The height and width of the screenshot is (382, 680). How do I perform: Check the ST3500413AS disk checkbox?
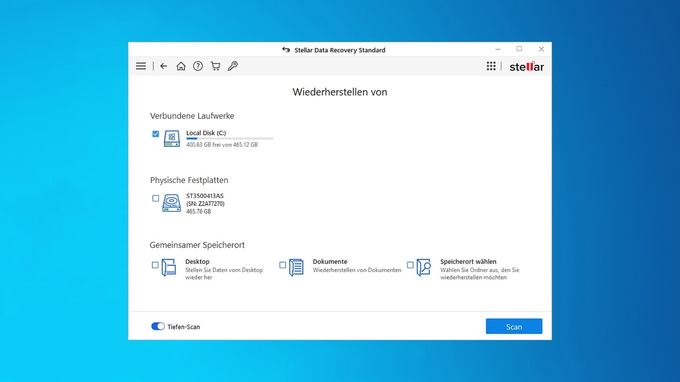coord(156,198)
